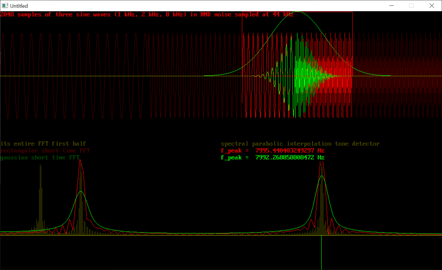This screenshot has width=442, height=270.
Task: Click the apex of the green gaussian window curve
Action: [x=298, y=12]
